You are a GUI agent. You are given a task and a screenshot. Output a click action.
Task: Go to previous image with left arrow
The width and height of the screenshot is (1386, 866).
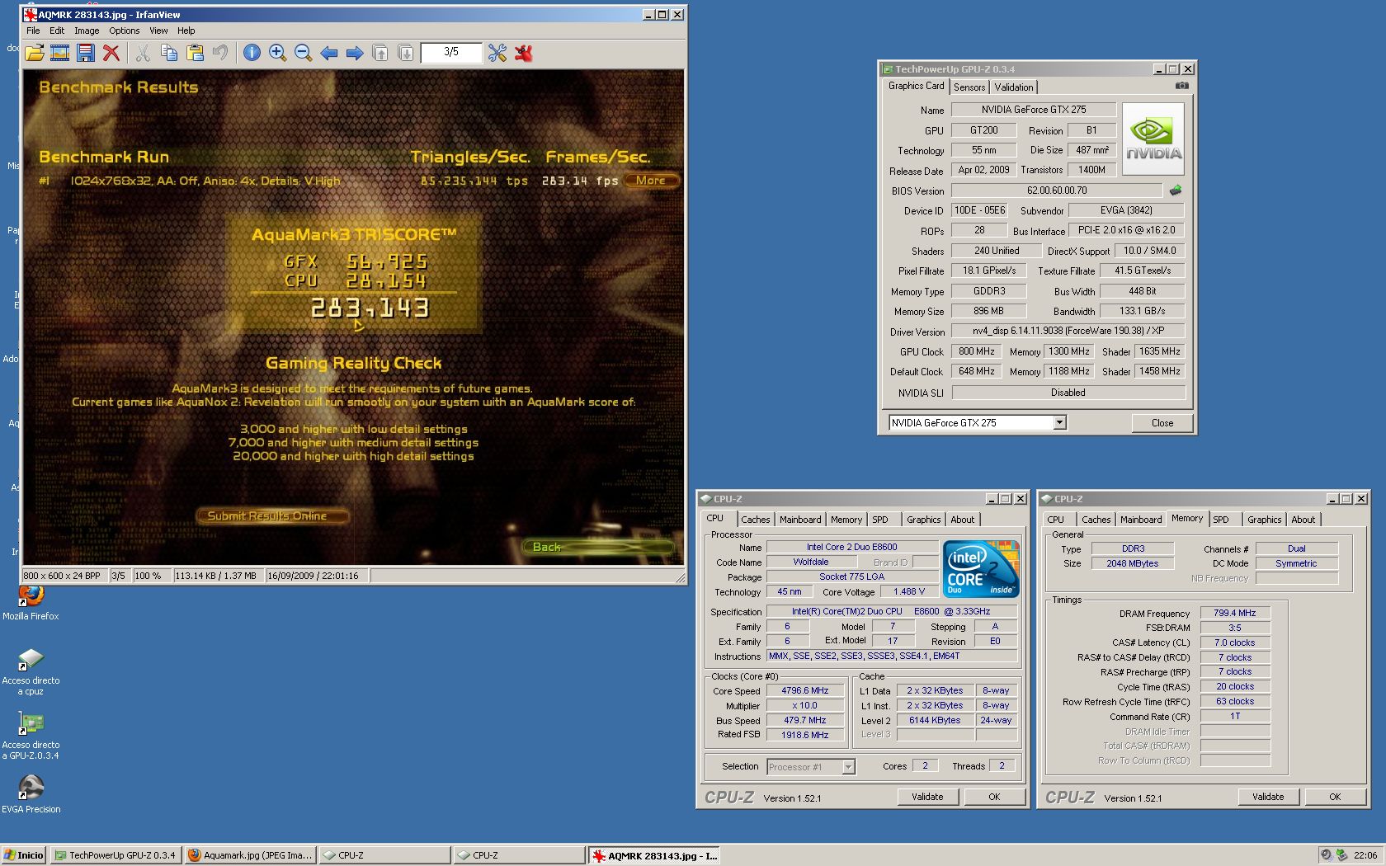click(x=329, y=54)
